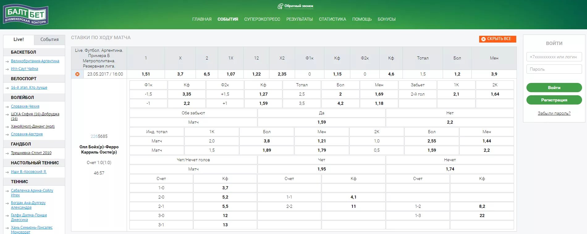Click arrow icon beside Словакия-Чехия
The width and height of the screenshot is (587, 234).
point(7,107)
